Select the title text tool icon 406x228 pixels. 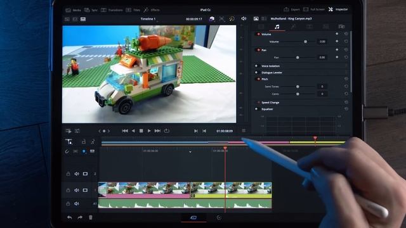(69, 142)
